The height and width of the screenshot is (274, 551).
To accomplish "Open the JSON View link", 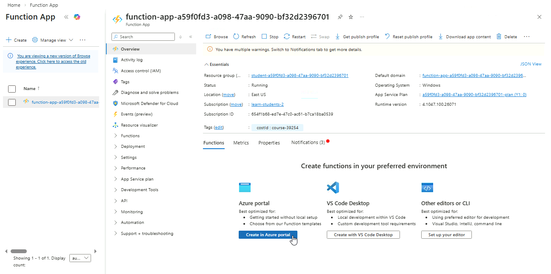I will 531,64.
